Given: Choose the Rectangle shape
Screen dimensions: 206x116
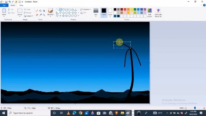Looking at the screenshot, I should pos(66,10).
